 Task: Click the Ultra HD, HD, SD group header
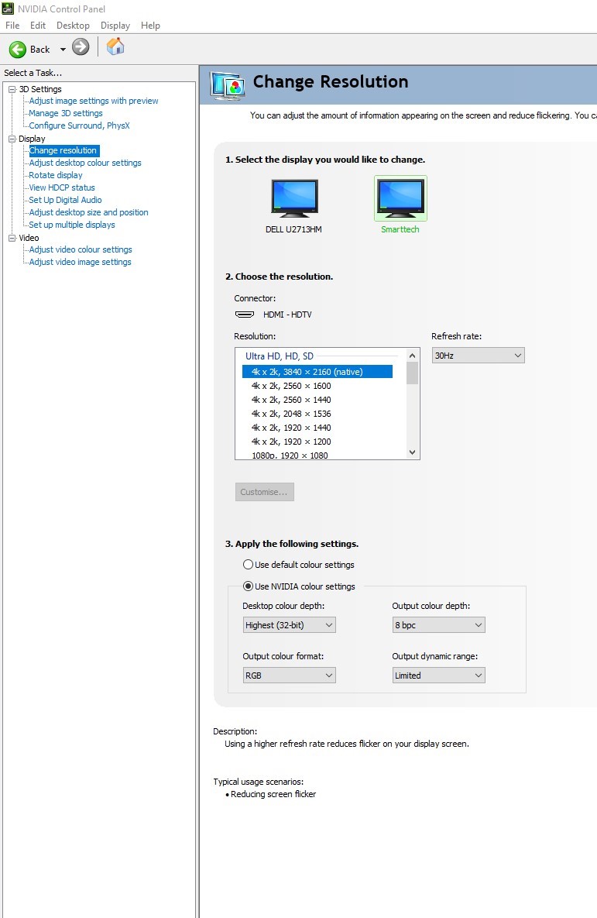(x=280, y=356)
